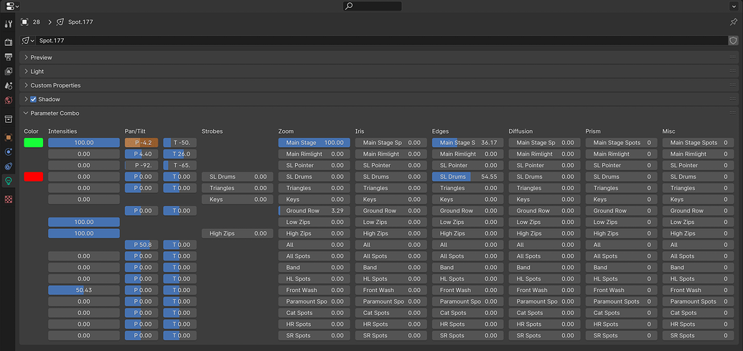
Task: Expand the Shadow panel arrow
Action: tap(26, 100)
